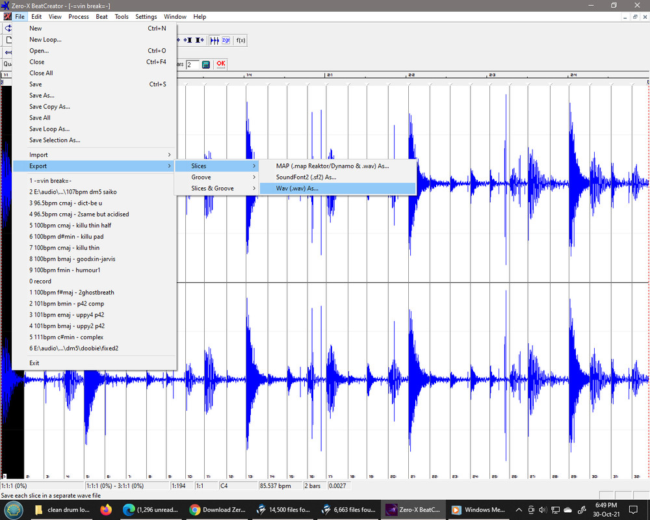The width and height of the screenshot is (650, 520).
Task: Open the Beat menu
Action: click(101, 17)
